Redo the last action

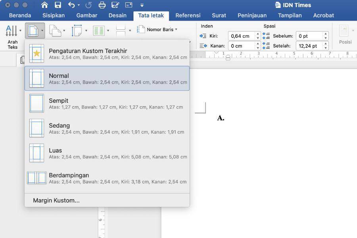[88, 5]
